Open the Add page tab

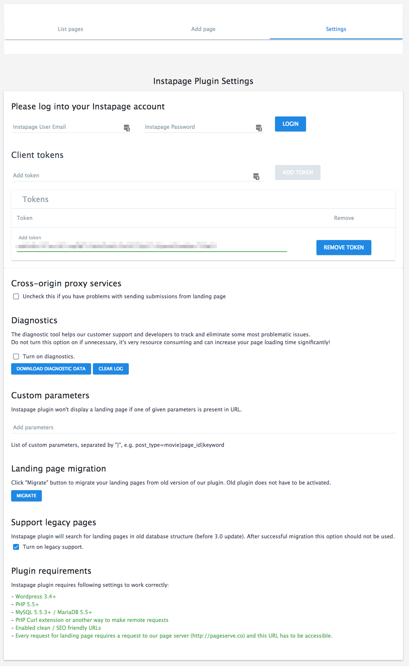[x=203, y=29]
